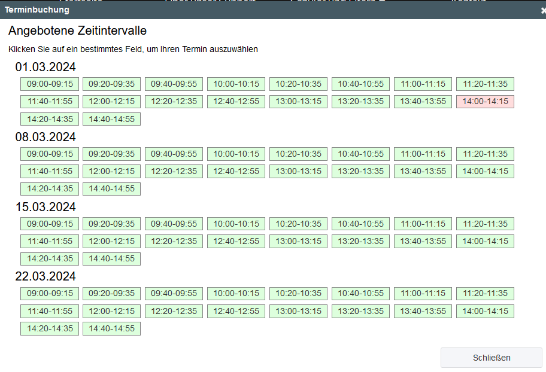The image size is (546, 372).
Task: Click the 08.03.2024 date heading
Action: tap(45, 137)
